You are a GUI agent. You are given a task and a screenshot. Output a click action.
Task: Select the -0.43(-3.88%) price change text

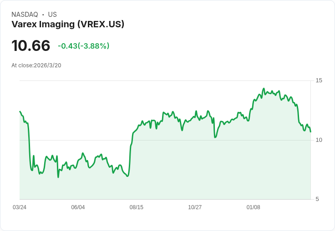(x=84, y=46)
